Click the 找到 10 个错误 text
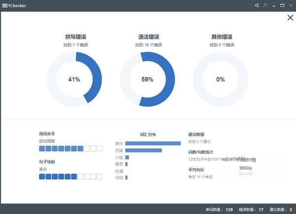The height and width of the screenshot is (214, 296). (x=148, y=45)
